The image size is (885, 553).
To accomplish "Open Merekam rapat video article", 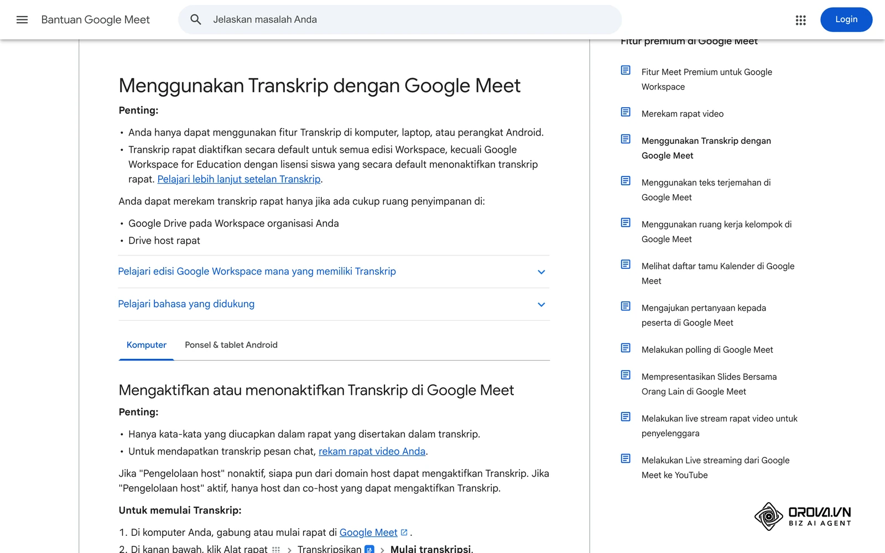I will pyautogui.click(x=683, y=114).
